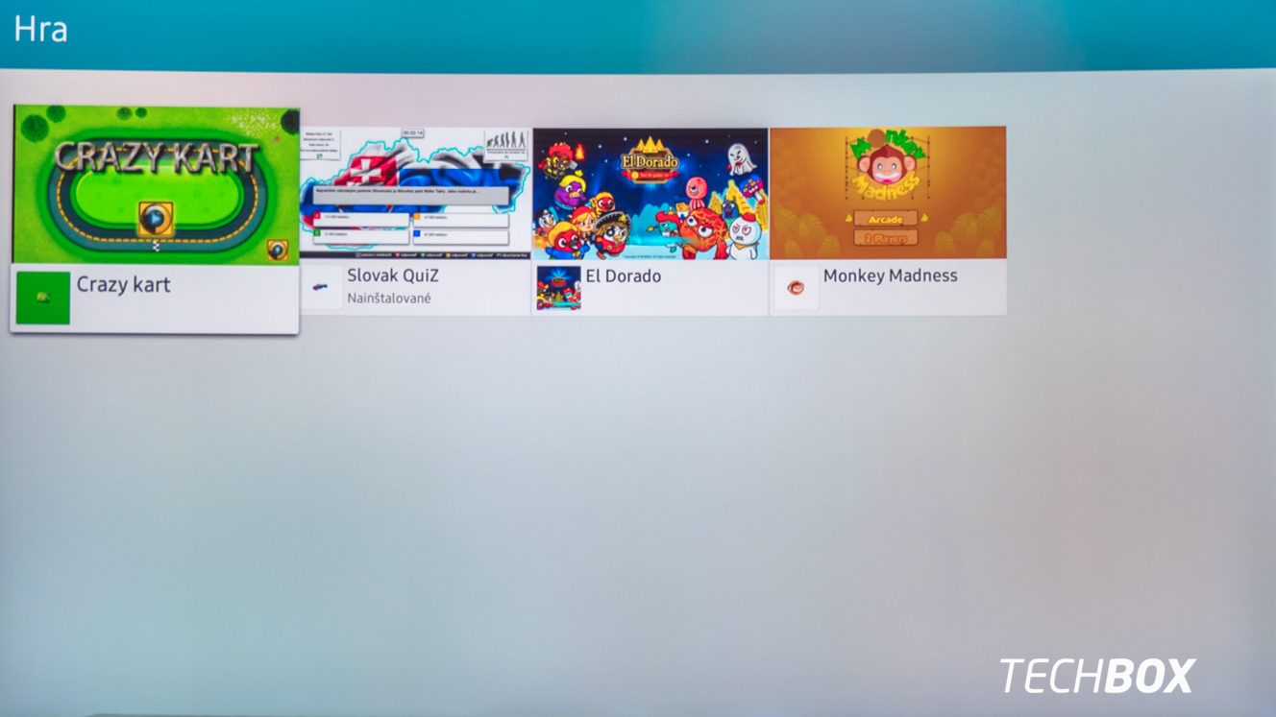The image size is (1276, 717).
Task: Click the "Nainštalované" status label
Action: (x=389, y=299)
